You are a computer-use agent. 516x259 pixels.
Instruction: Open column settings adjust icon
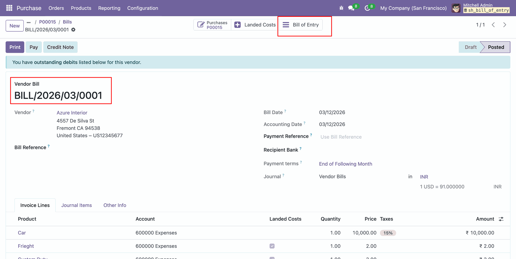[x=501, y=219]
